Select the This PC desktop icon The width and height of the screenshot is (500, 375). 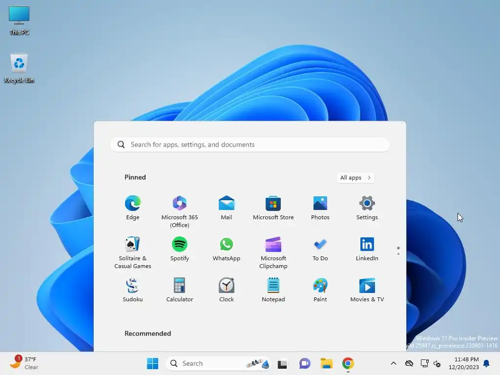(x=19, y=20)
